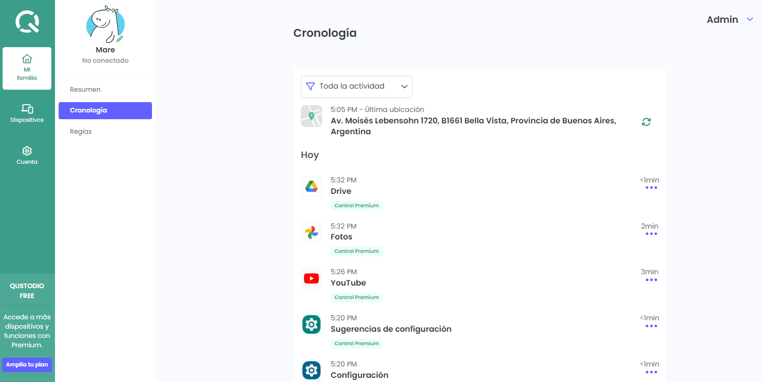
Task: Click the YouTube app icon
Action: click(311, 279)
